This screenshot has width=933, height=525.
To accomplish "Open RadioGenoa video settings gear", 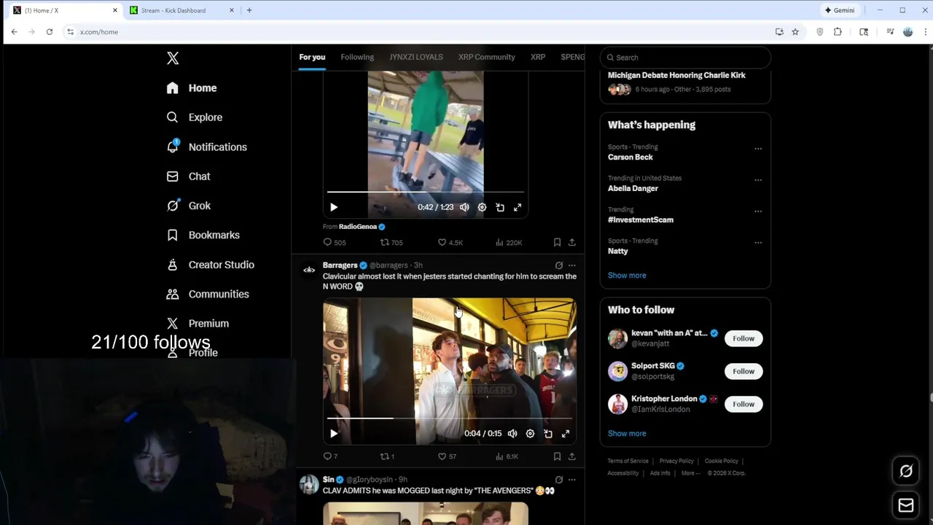I will [x=482, y=207].
